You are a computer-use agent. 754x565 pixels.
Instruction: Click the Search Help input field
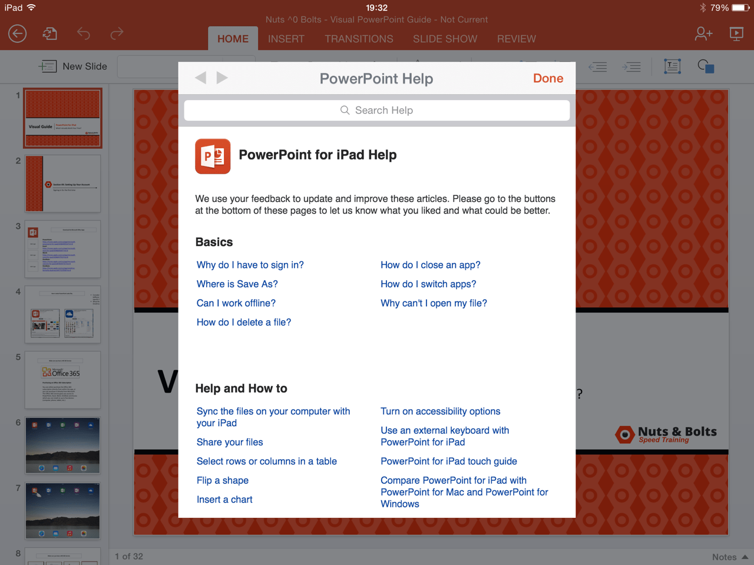pos(376,110)
